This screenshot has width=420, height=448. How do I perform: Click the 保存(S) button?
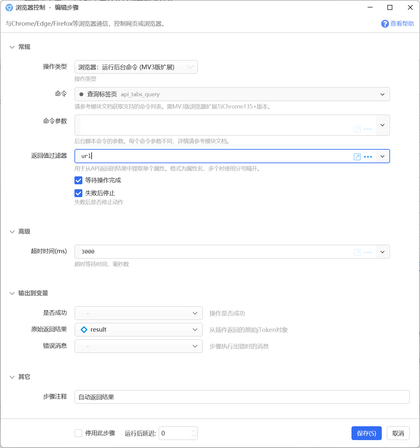coord(366,433)
